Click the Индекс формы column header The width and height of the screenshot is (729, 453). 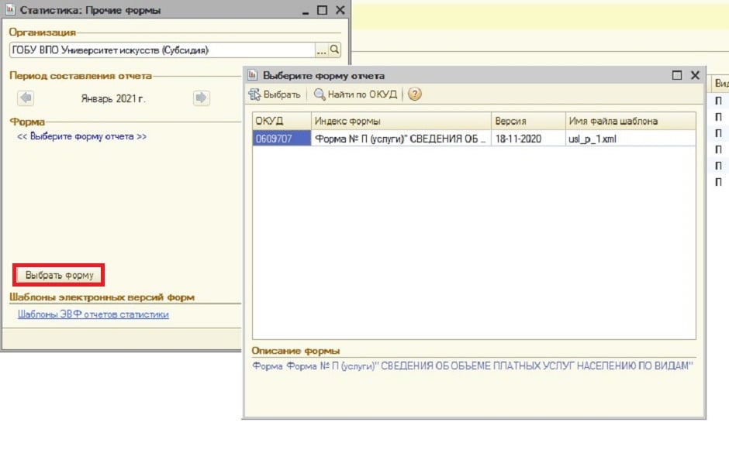(401, 122)
